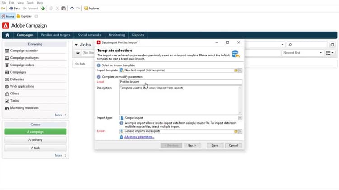Open the Social networks tab
This screenshot has width=339, height=190.
89,35
